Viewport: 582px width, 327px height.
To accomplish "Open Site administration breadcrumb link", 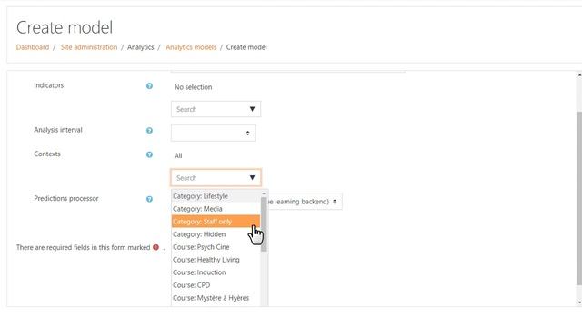I will click(89, 47).
